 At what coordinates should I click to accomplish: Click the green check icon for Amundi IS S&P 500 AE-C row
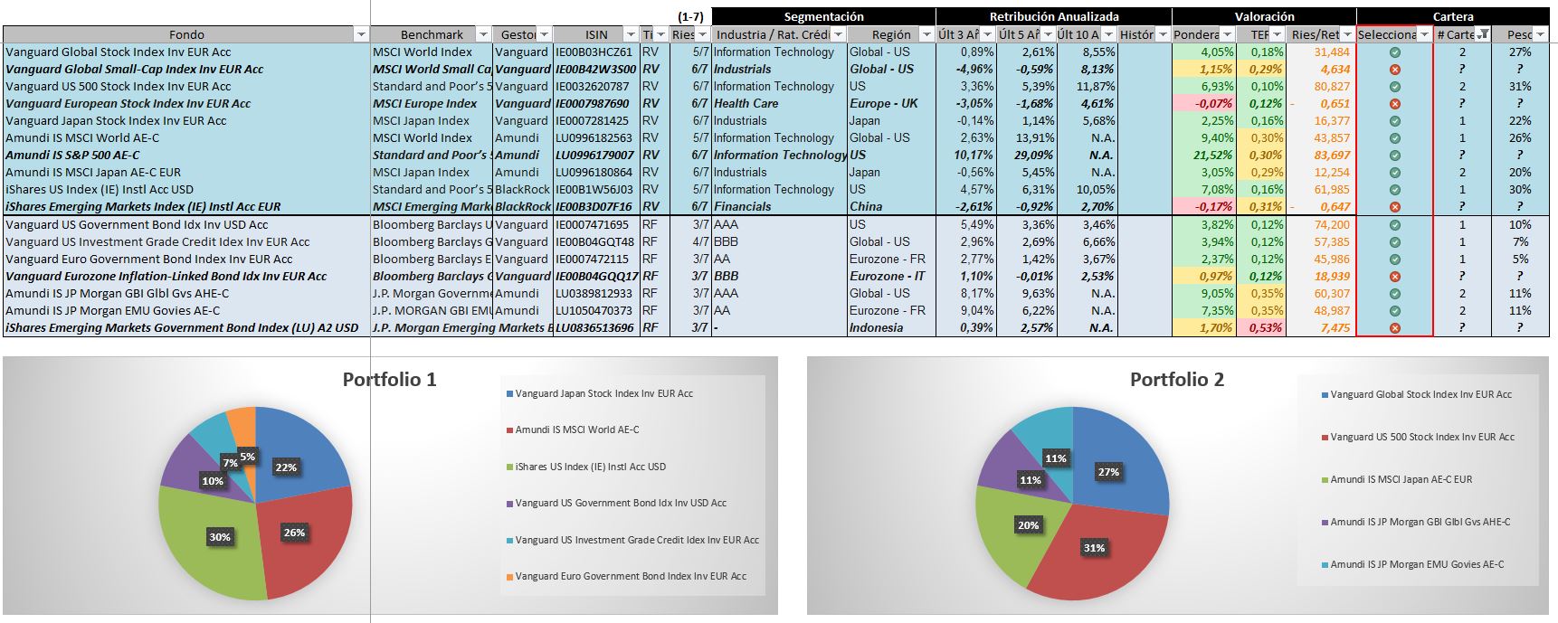(1394, 156)
